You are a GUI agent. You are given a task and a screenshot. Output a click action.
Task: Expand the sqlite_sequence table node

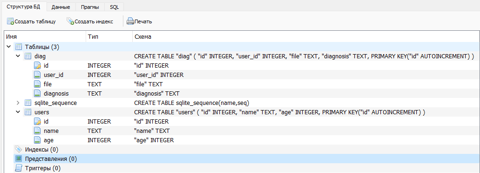(18, 103)
